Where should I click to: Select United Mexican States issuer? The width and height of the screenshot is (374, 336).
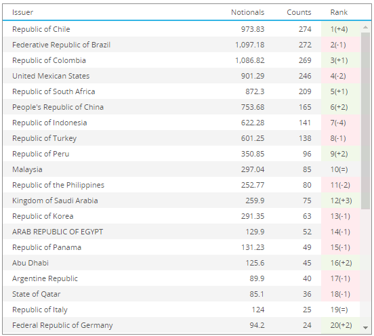(51, 76)
